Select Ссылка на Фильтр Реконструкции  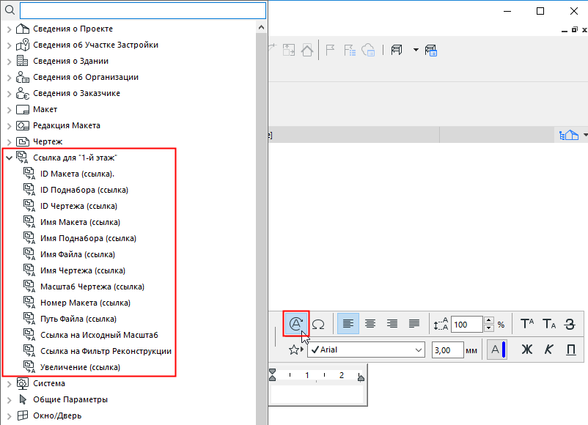pos(106,351)
